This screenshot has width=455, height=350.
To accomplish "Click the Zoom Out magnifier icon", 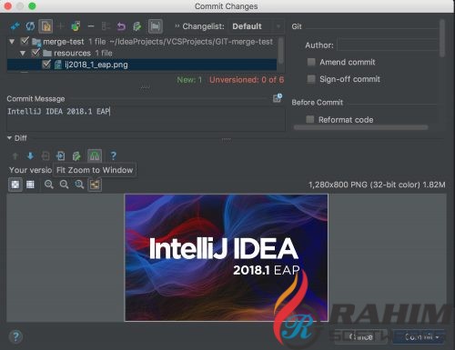I will click(x=64, y=185).
